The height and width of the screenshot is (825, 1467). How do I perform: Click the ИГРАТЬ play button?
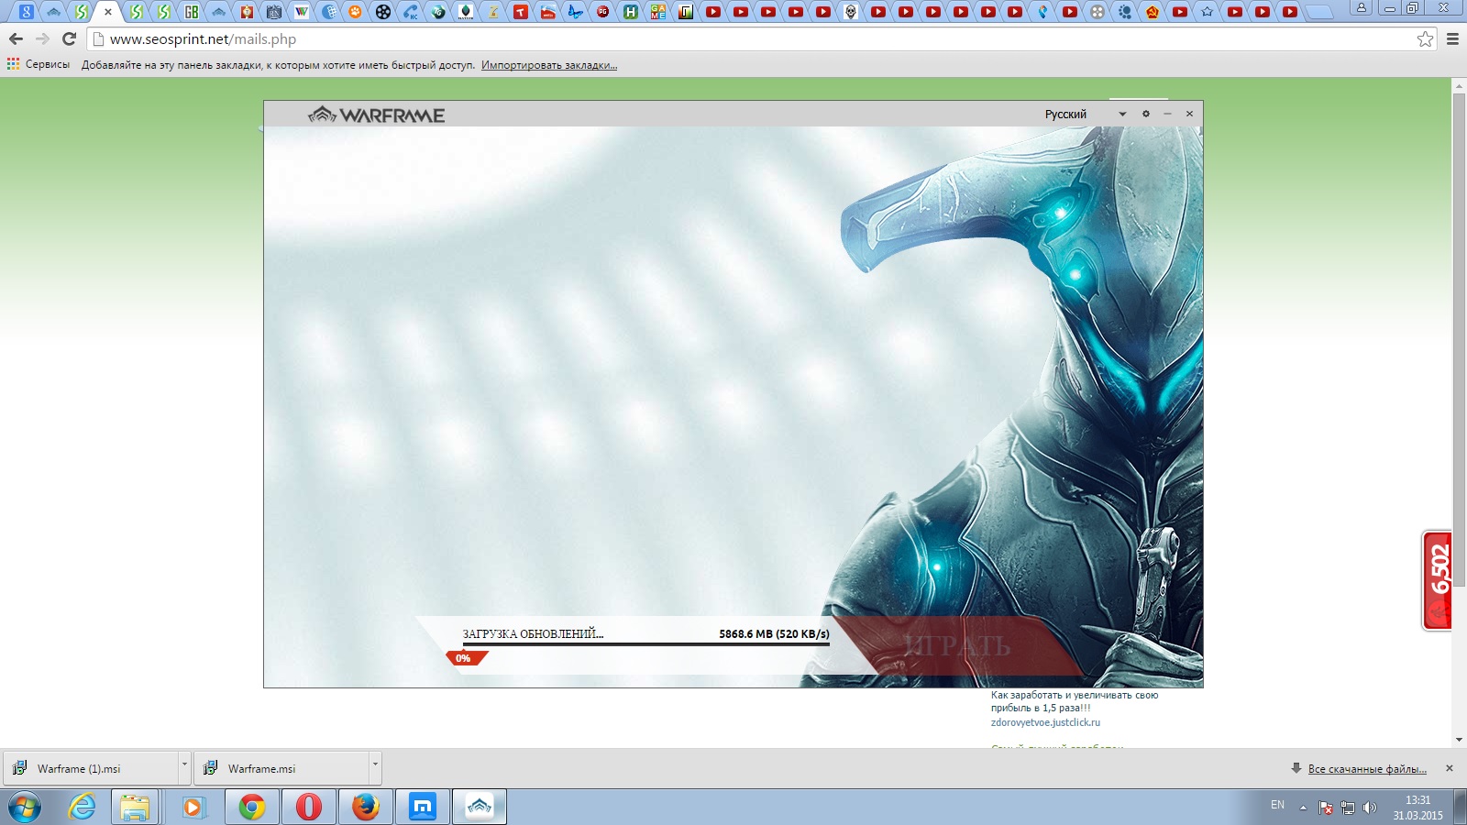click(956, 645)
